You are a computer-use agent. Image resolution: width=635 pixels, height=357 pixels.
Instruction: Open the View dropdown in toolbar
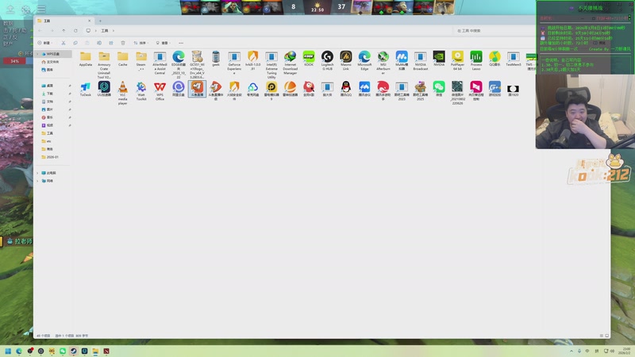[x=164, y=43]
